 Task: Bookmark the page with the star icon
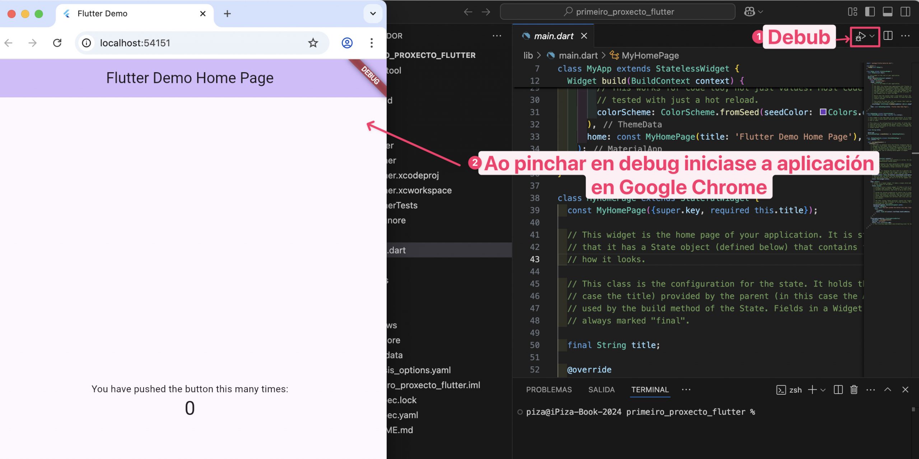pyautogui.click(x=313, y=43)
